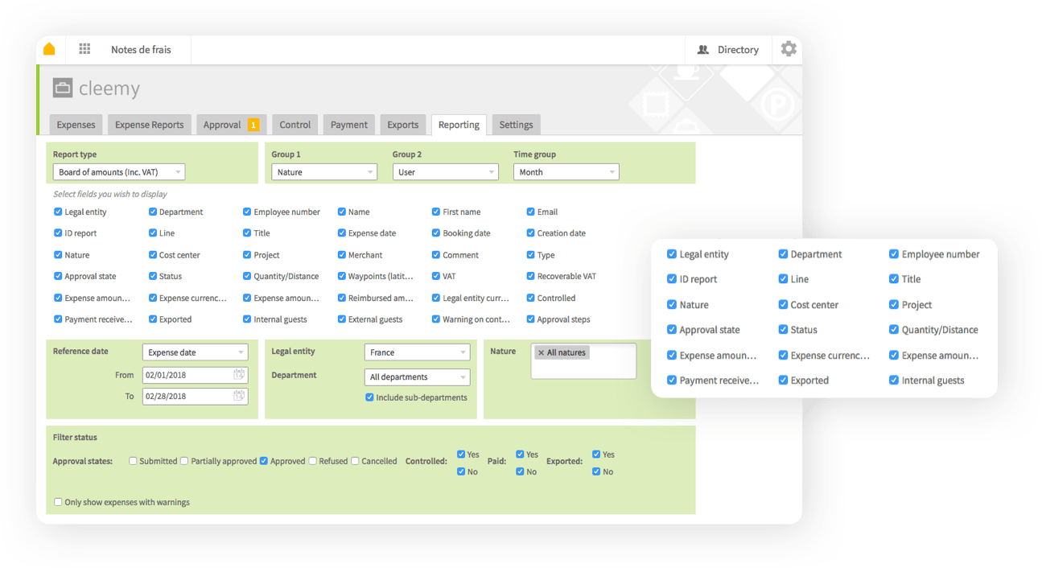Click the orange home icon

tap(49, 49)
